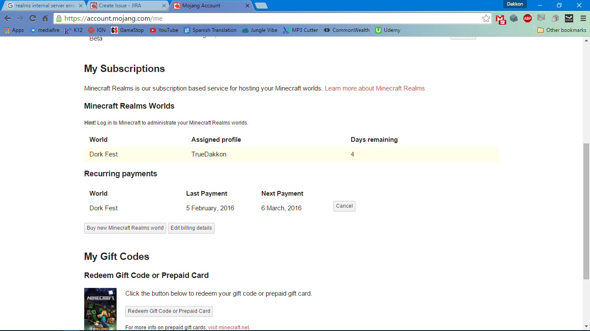Open the Udemy bookmark

tap(387, 30)
